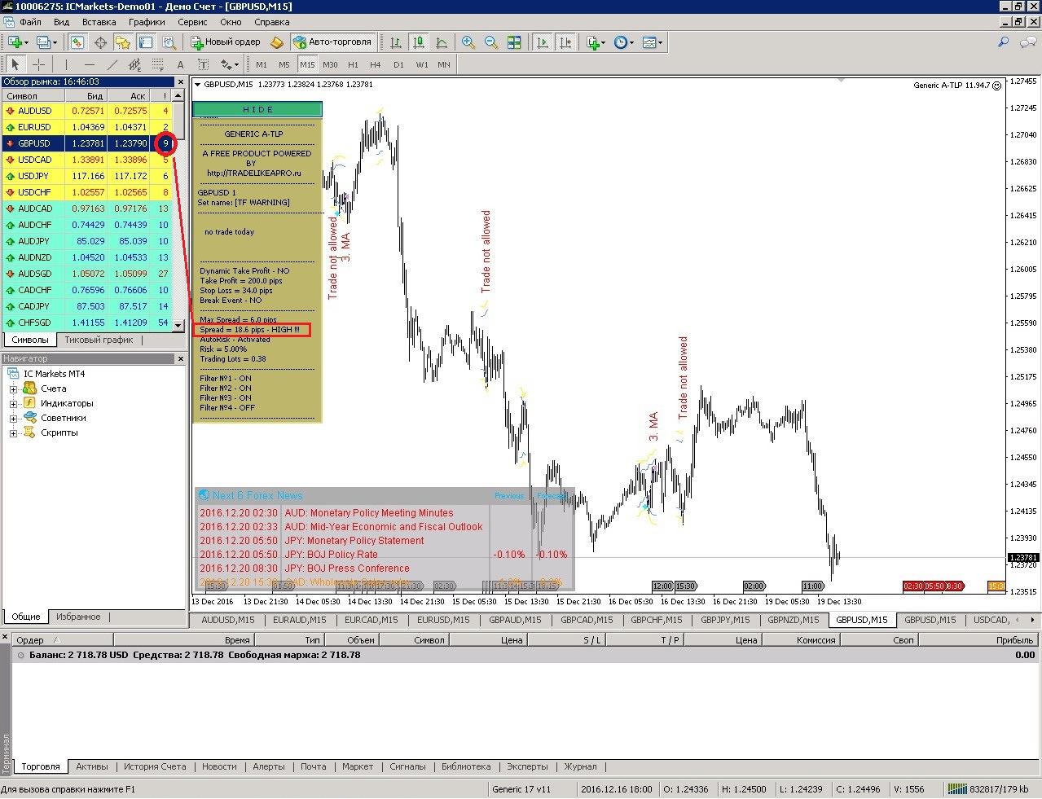This screenshot has height=799, width=1042.
Task: Select the text label tool
Action: pos(203,64)
